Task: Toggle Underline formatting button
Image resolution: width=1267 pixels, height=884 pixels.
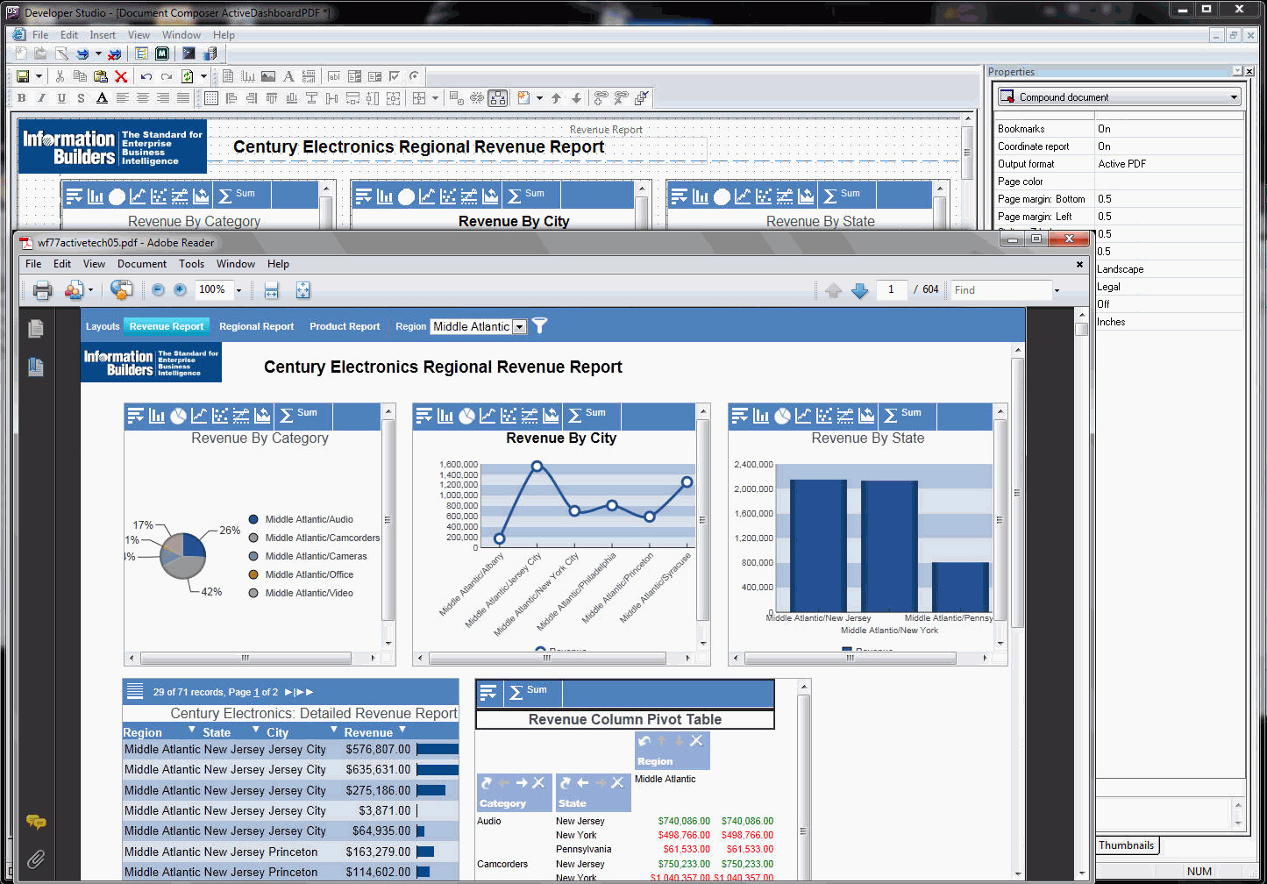Action: coord(61,98)
